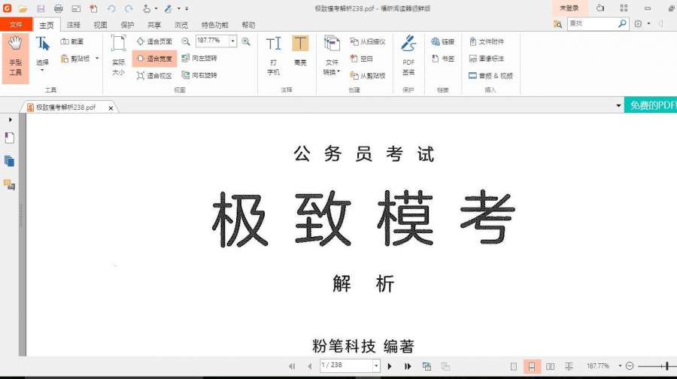The height and width of the screenshot is (379, 677).
Task: Switch to the Home (主页) tab
Action: 46,25
